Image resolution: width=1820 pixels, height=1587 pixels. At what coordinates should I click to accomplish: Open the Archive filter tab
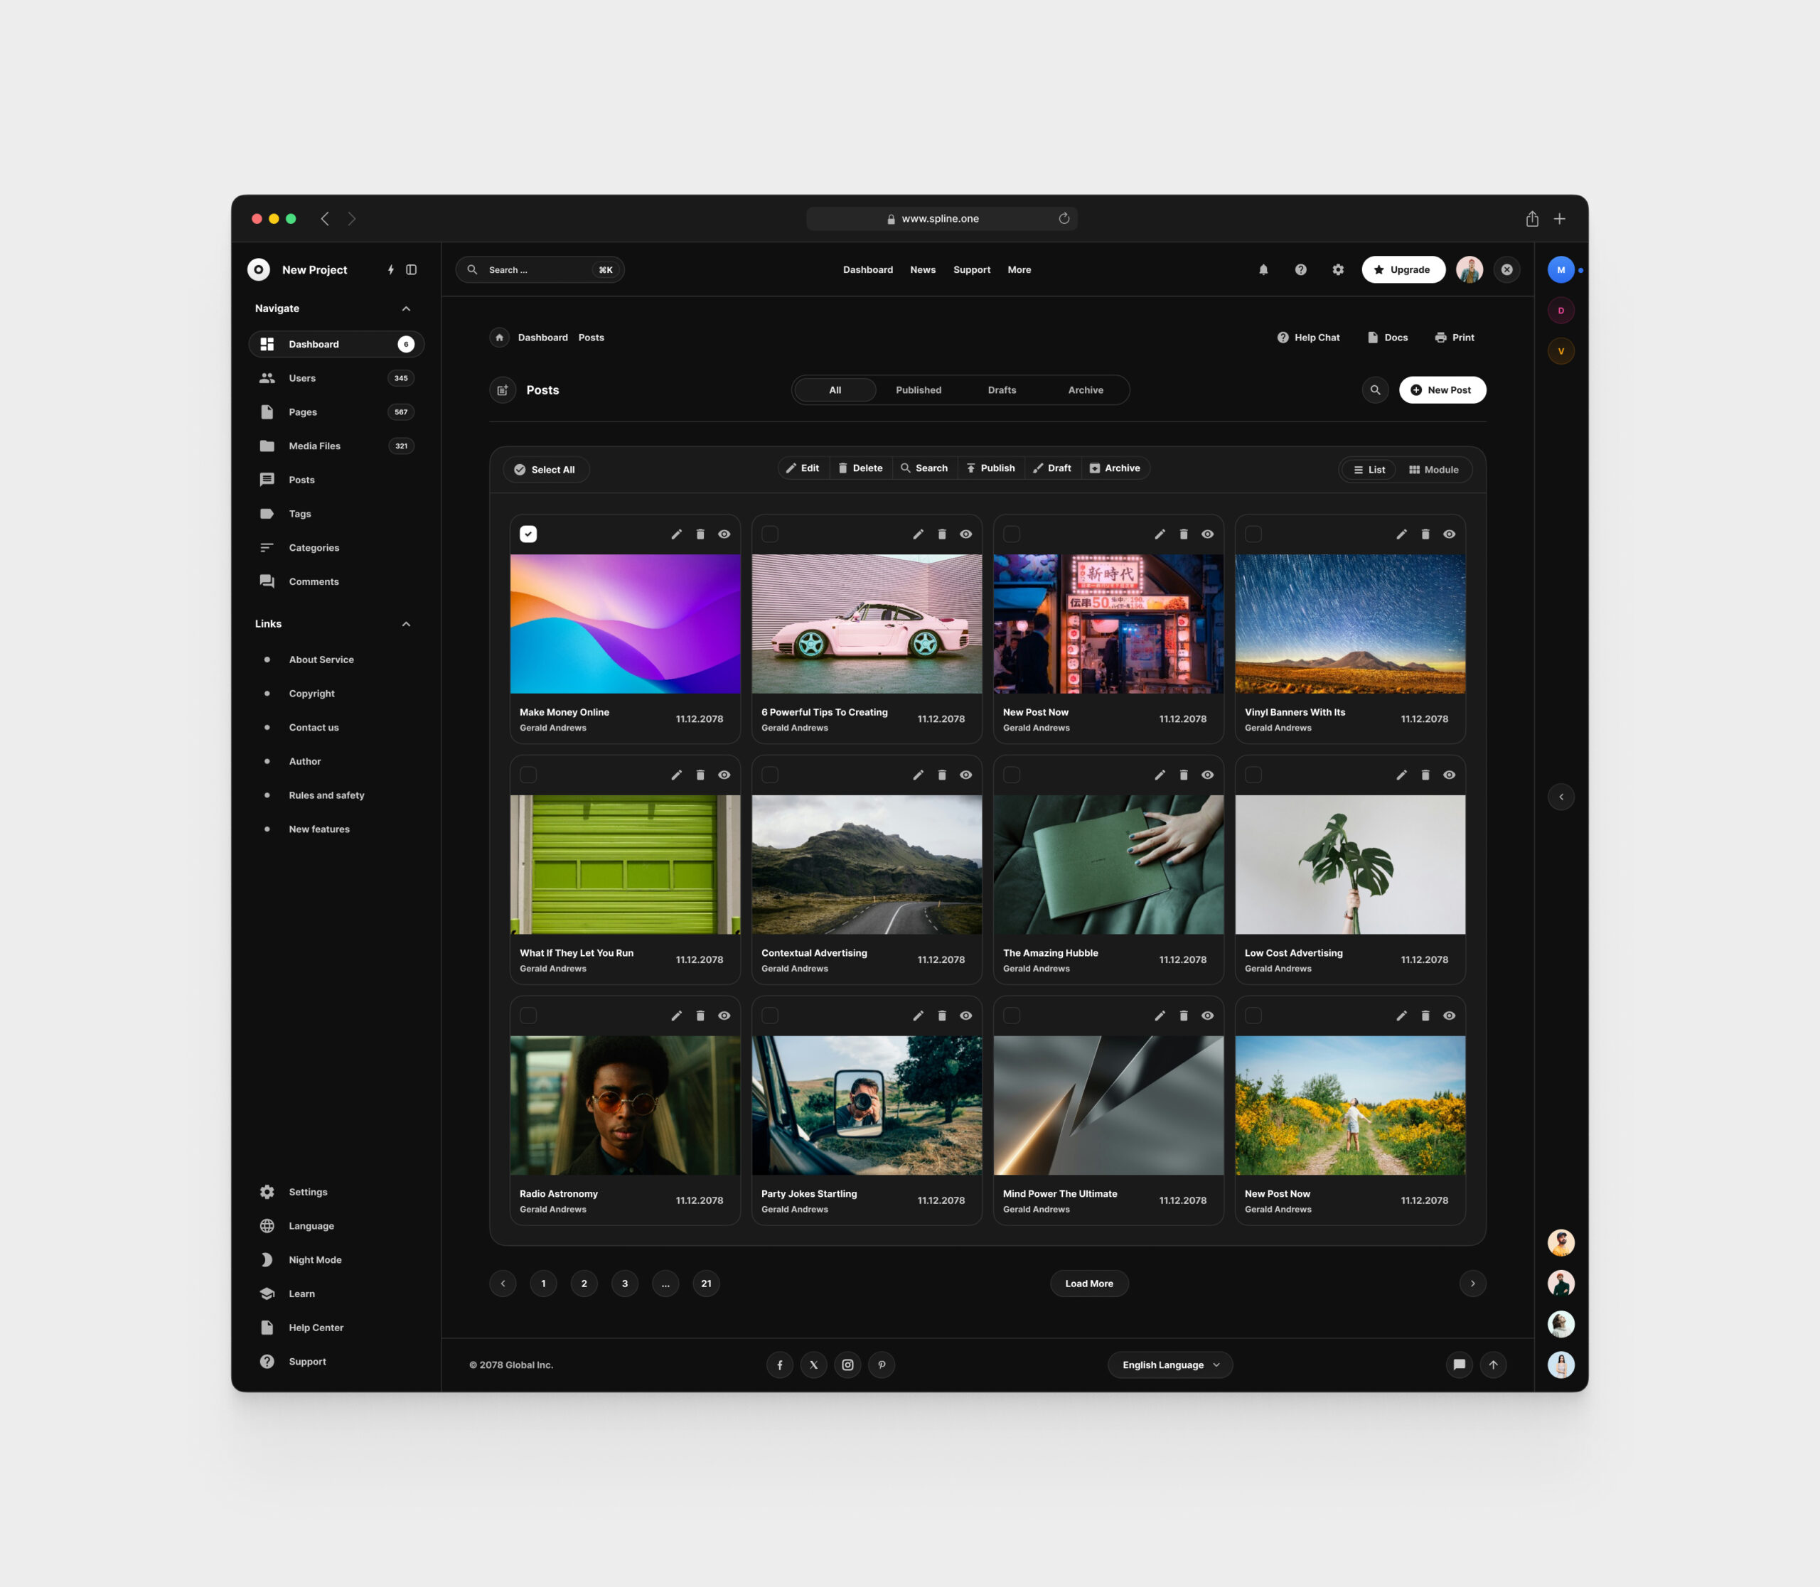point(1086,389)
